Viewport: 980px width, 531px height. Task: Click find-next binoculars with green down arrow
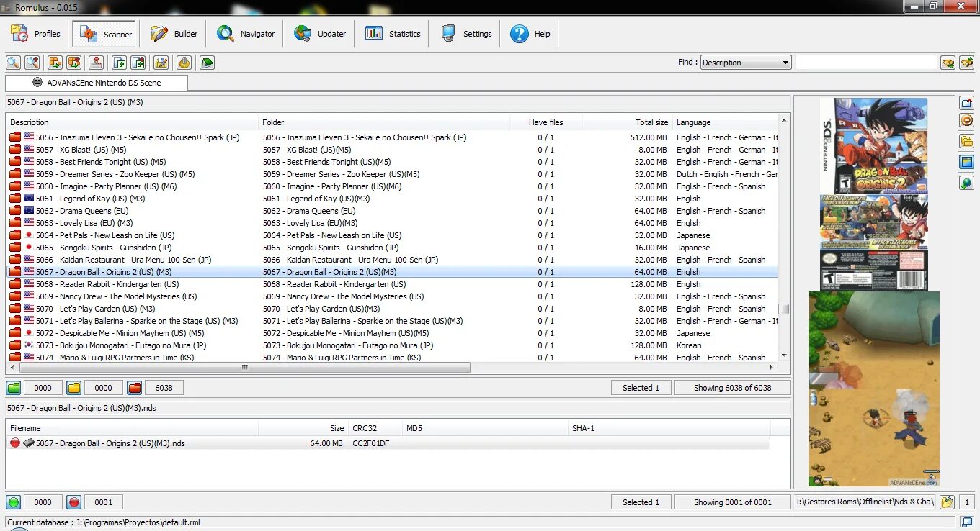[x=948, y=63]
